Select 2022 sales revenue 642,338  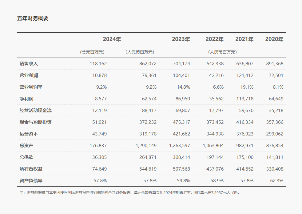(x=215, y=64)
